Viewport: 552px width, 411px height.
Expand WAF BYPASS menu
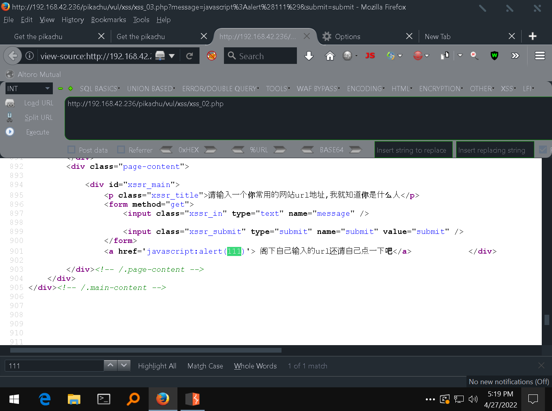click(318, 89)
